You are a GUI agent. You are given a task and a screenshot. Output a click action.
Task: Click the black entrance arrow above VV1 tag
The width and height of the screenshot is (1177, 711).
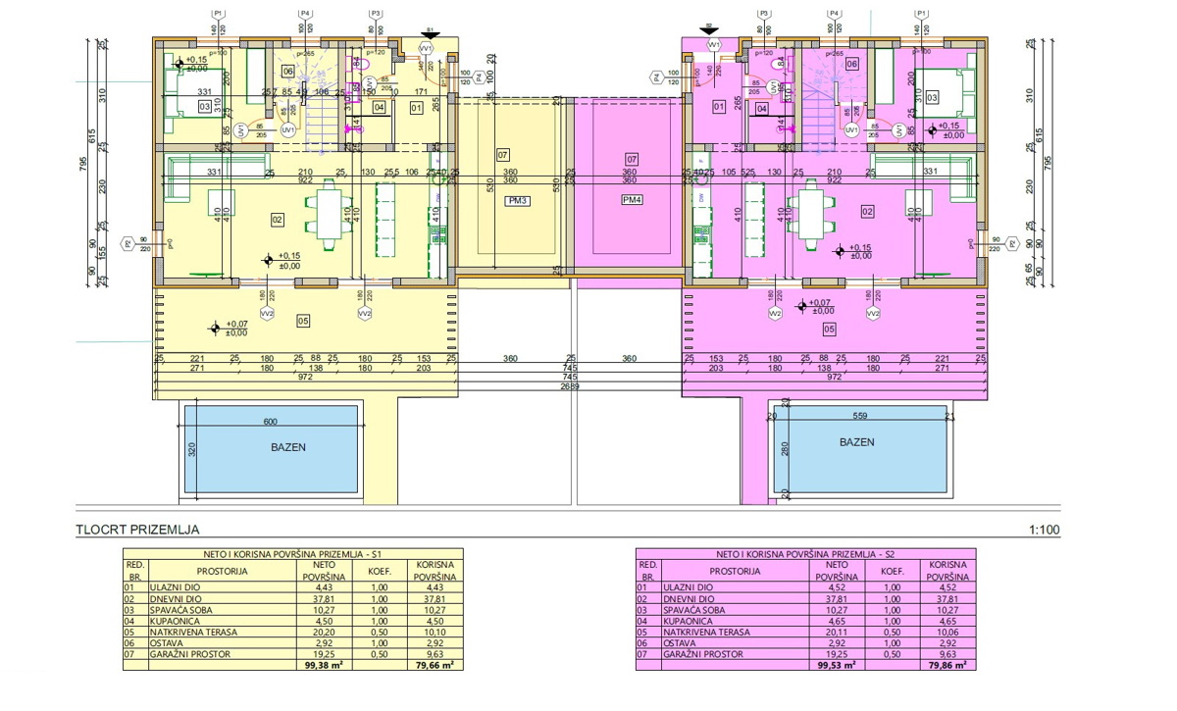(x=430, y=31)
